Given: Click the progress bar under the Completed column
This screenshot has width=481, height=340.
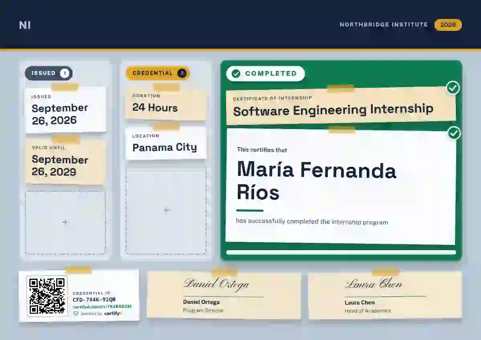Looking at the screenshot, I should click(x=341, y=253).
